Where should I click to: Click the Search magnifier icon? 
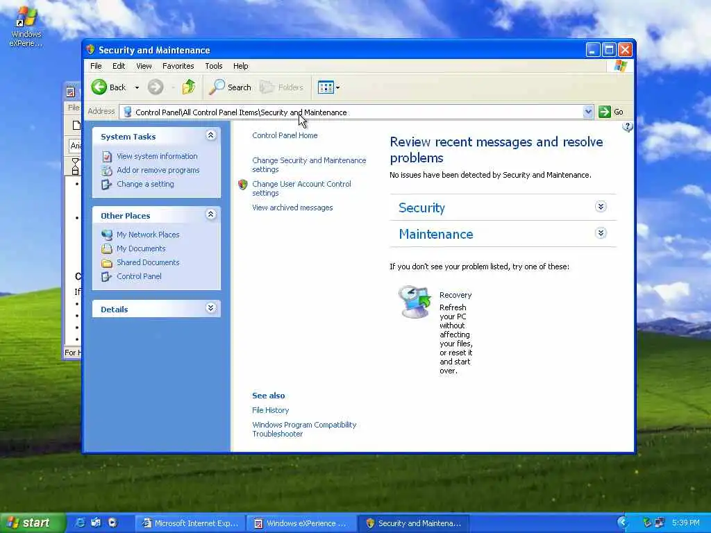tap(217, 87)
